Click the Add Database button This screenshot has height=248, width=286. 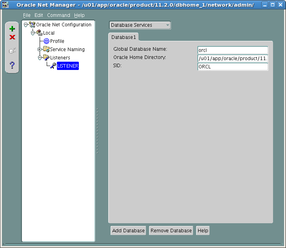(128, 230)
